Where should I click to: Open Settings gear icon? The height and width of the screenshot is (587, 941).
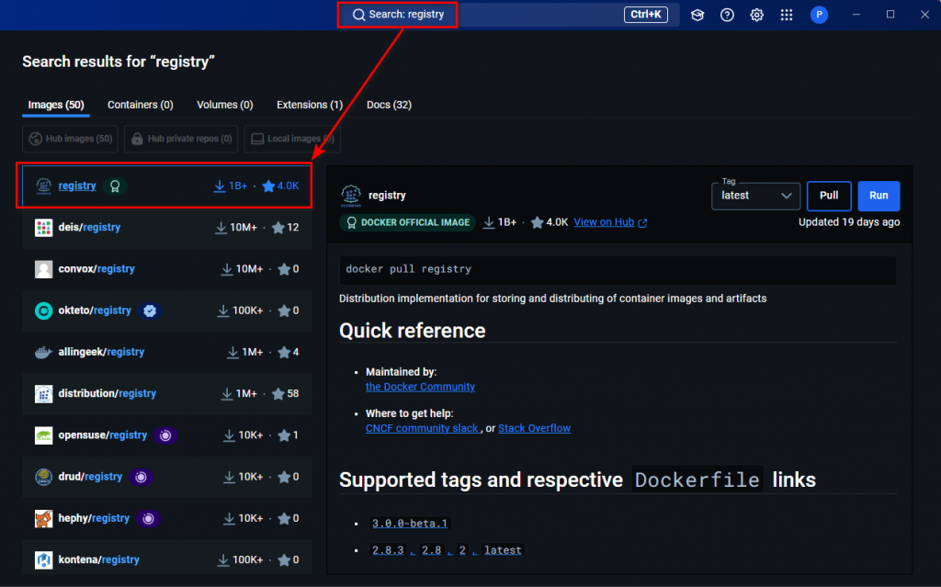[x=757, y=15]
